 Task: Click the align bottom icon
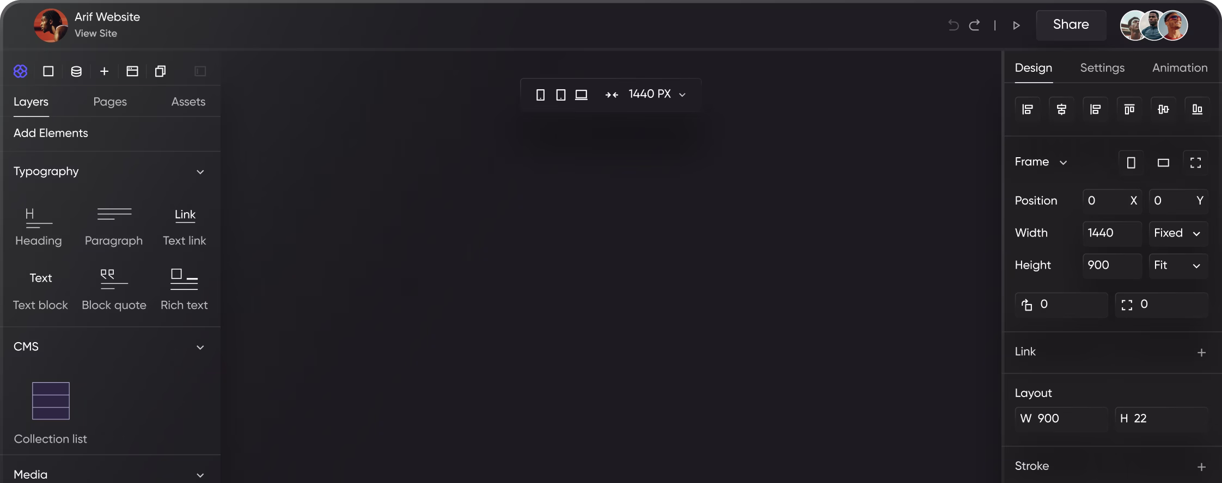[x=1197, y=109]
